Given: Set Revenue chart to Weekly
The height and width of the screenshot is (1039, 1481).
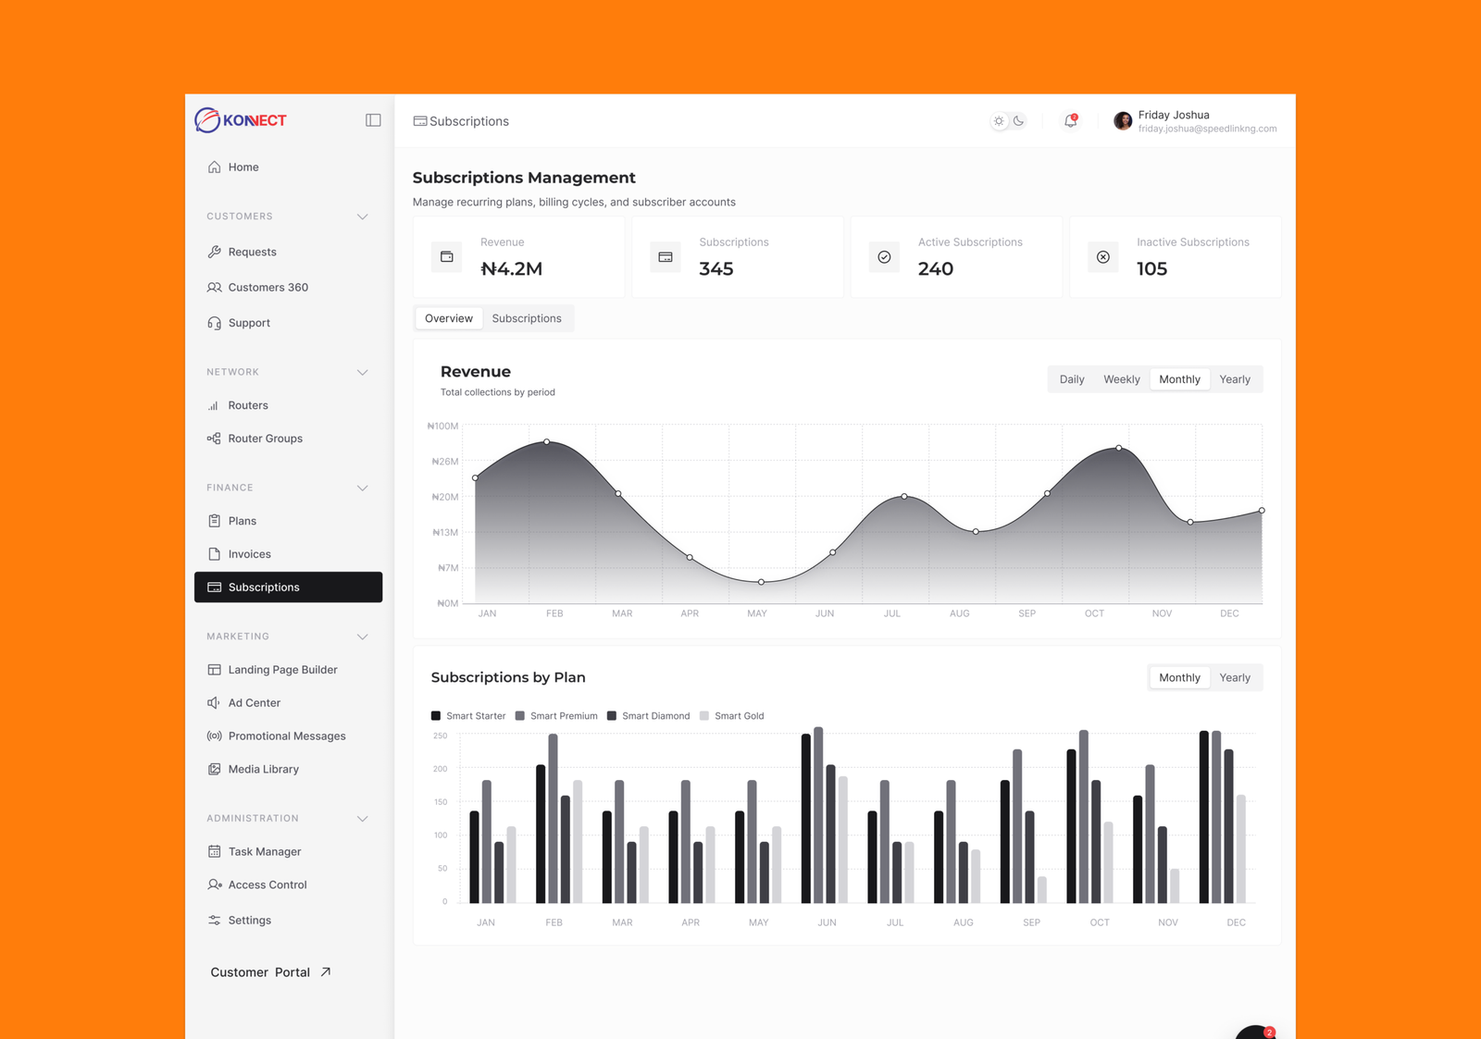Looking at the screenshot, I should (1121, 379).
